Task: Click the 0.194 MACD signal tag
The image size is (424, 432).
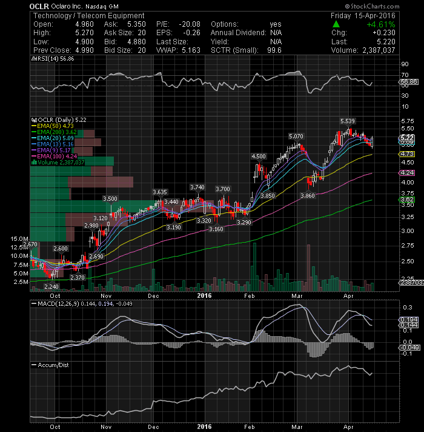Action: 409,320
